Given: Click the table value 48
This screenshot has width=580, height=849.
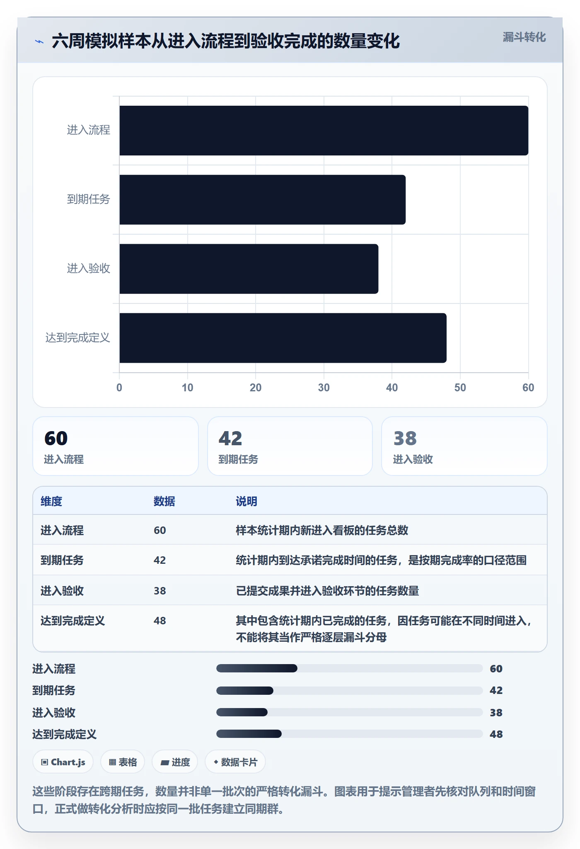Looking at the screenshot, I should (160, 621).
